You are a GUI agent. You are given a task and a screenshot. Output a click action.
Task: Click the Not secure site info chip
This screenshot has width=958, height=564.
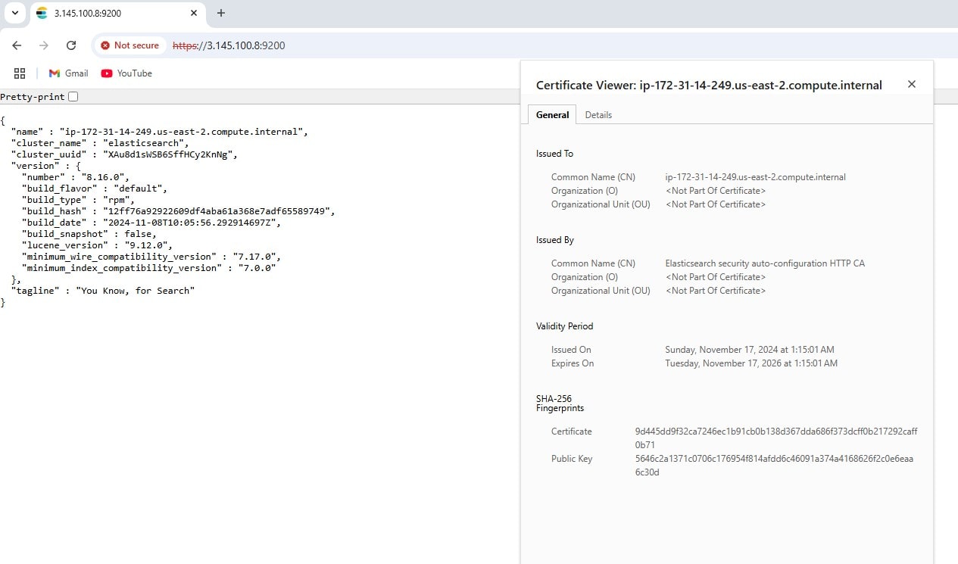[130, 45]
